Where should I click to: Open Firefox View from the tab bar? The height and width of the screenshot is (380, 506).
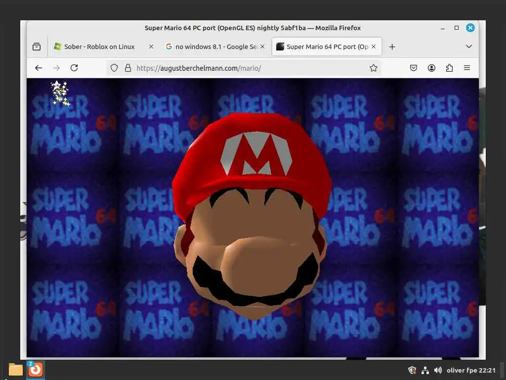(37, 47)
